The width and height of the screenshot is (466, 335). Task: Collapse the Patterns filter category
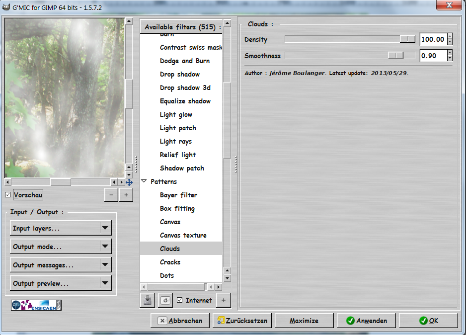coord(144,181)
